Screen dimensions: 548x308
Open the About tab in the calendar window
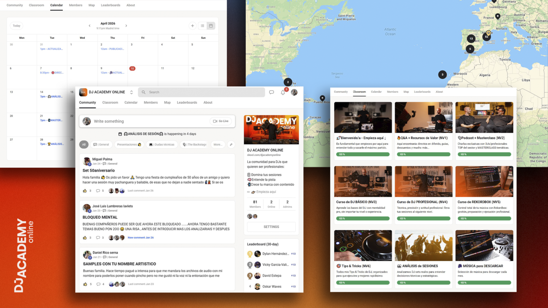click(131, 5)
